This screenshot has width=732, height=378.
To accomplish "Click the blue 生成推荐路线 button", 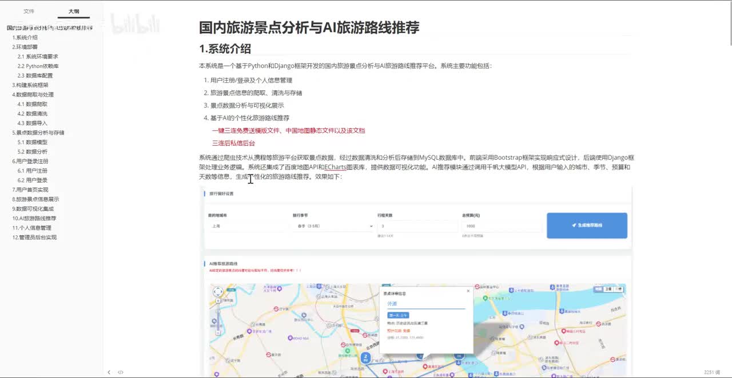I will (x=587, y=226).
